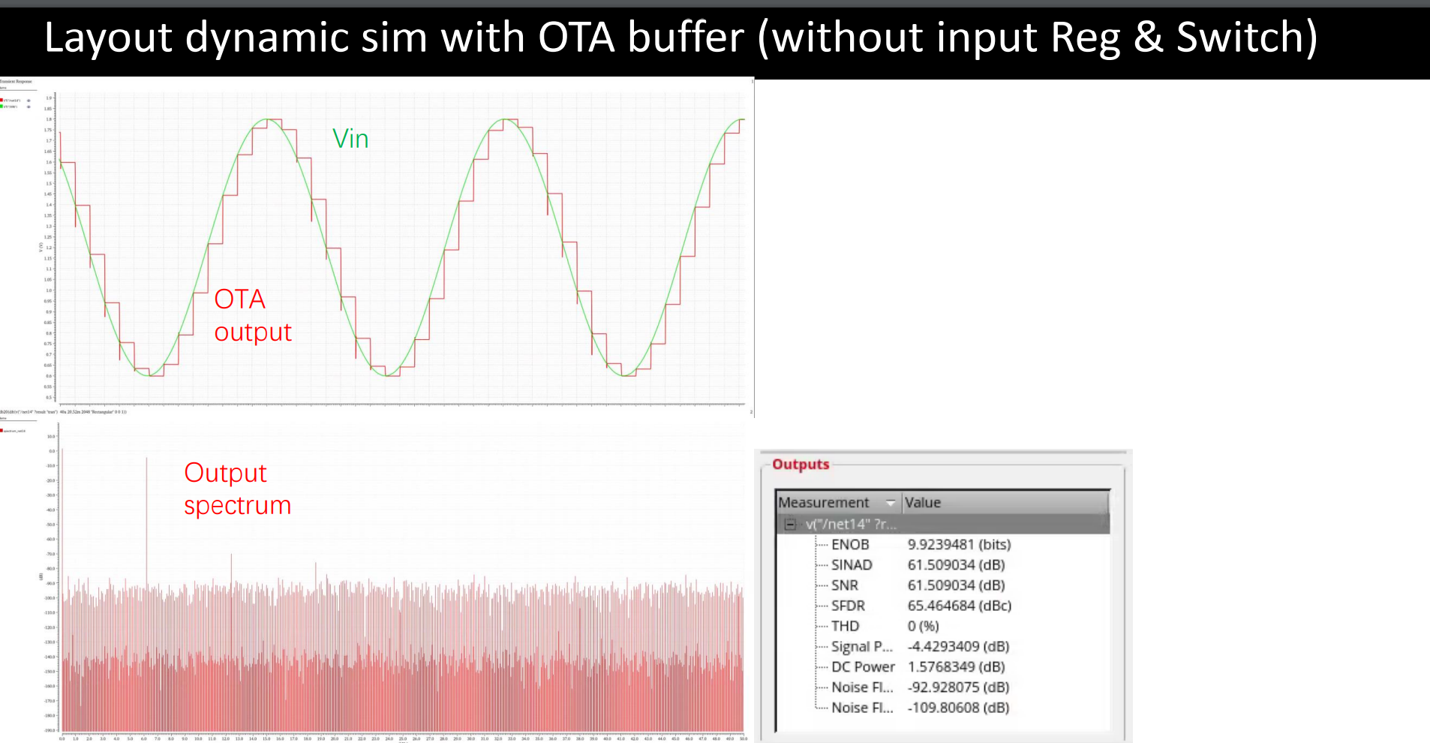Click the red net14 legend color swatch
This screenshot has width=1430, height=743.
coord(2,100)
